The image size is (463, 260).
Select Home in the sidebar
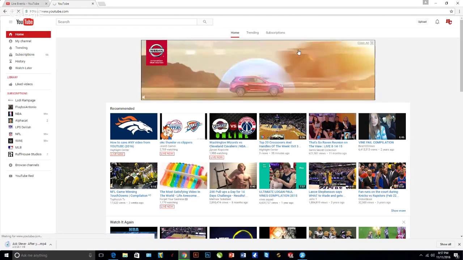tap(28, 34)
